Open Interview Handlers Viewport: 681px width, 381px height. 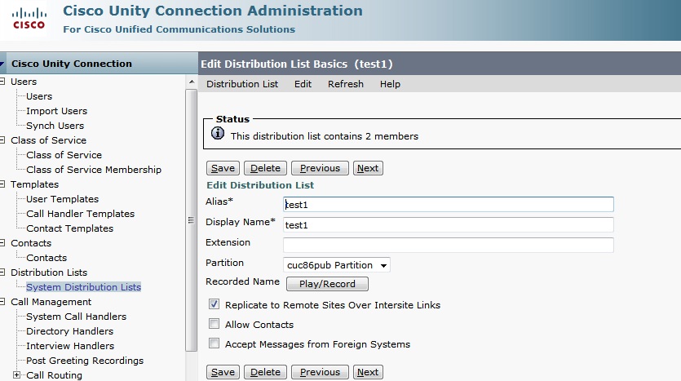pyautogui.click(x=70, y=346)
